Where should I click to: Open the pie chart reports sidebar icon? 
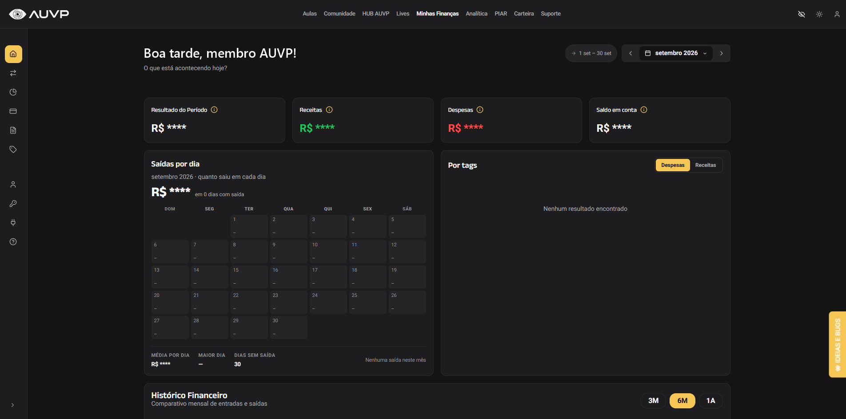pos(13,92)
